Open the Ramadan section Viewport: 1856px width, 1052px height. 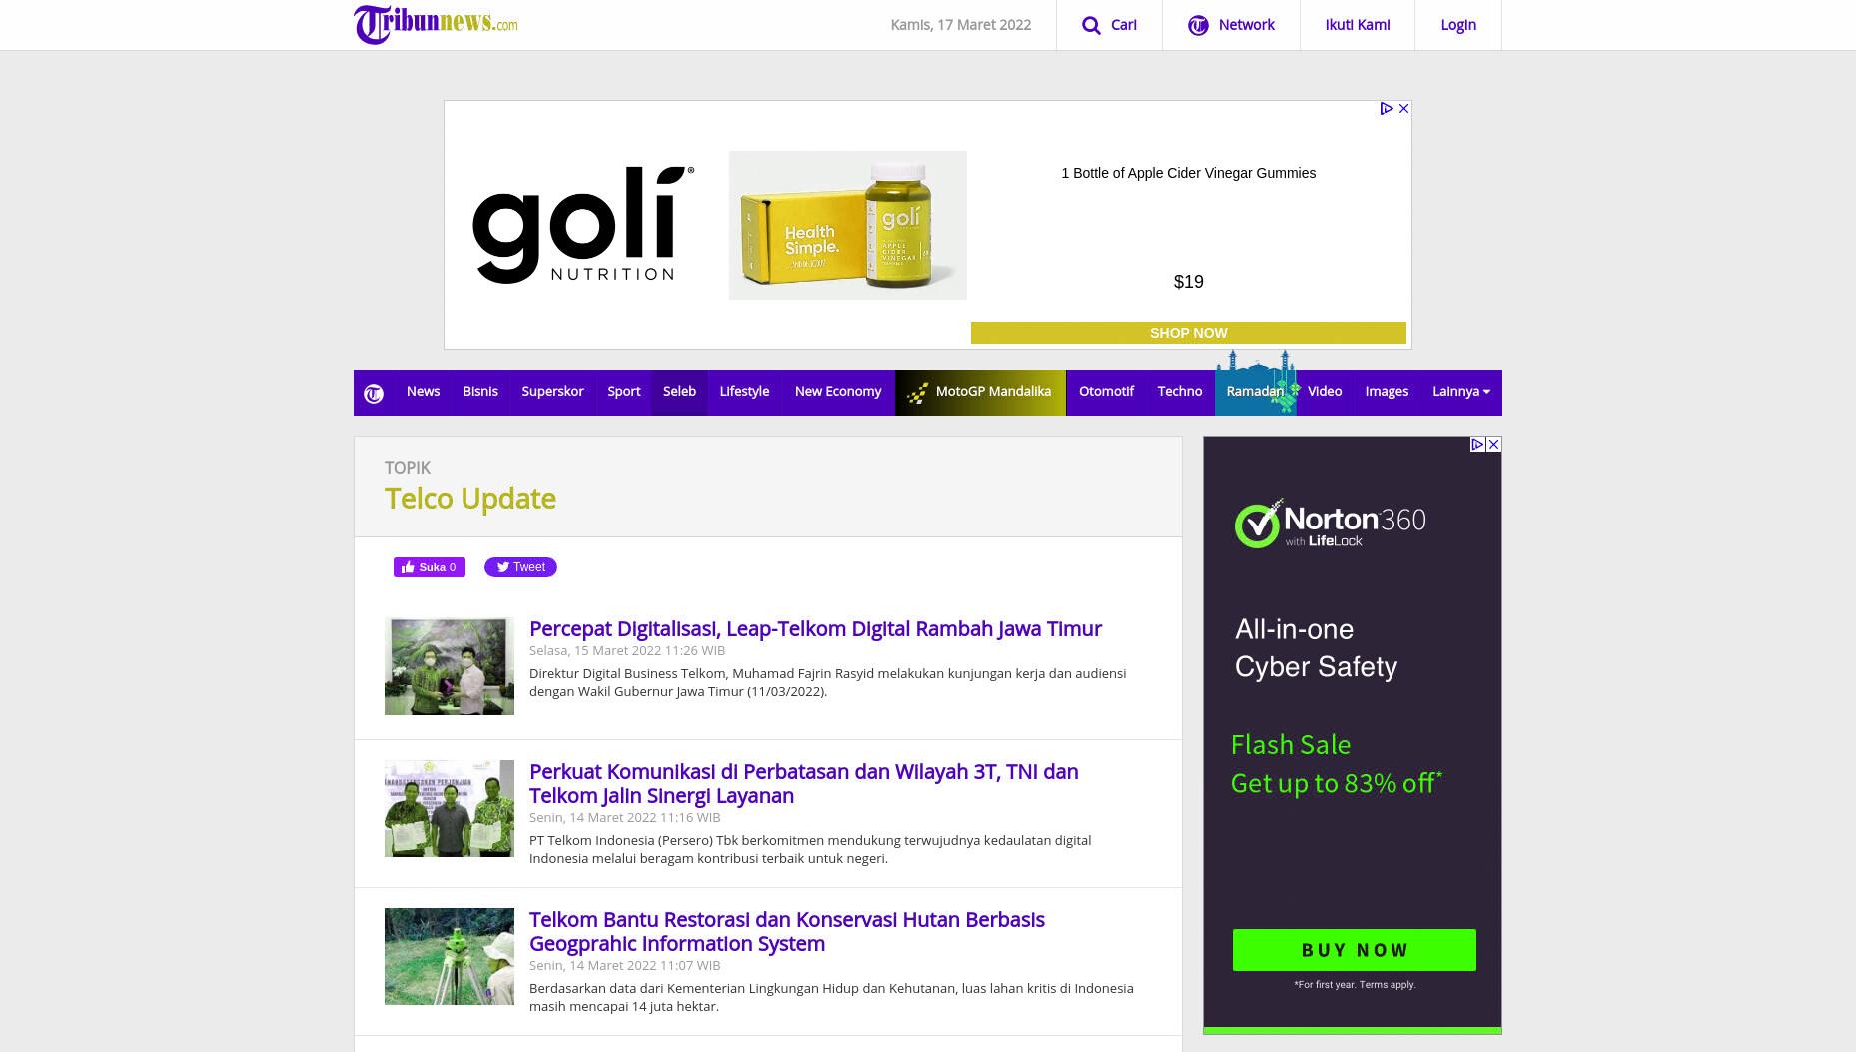click(x=1255, y=391)
